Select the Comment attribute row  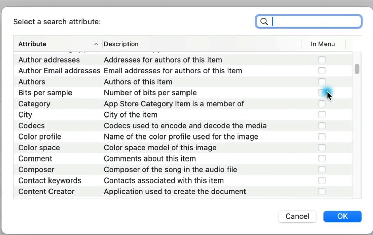click(183, 158)
